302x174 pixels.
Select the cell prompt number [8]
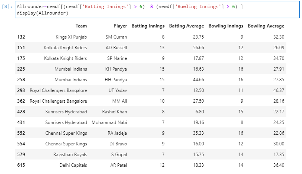[7, 6]
